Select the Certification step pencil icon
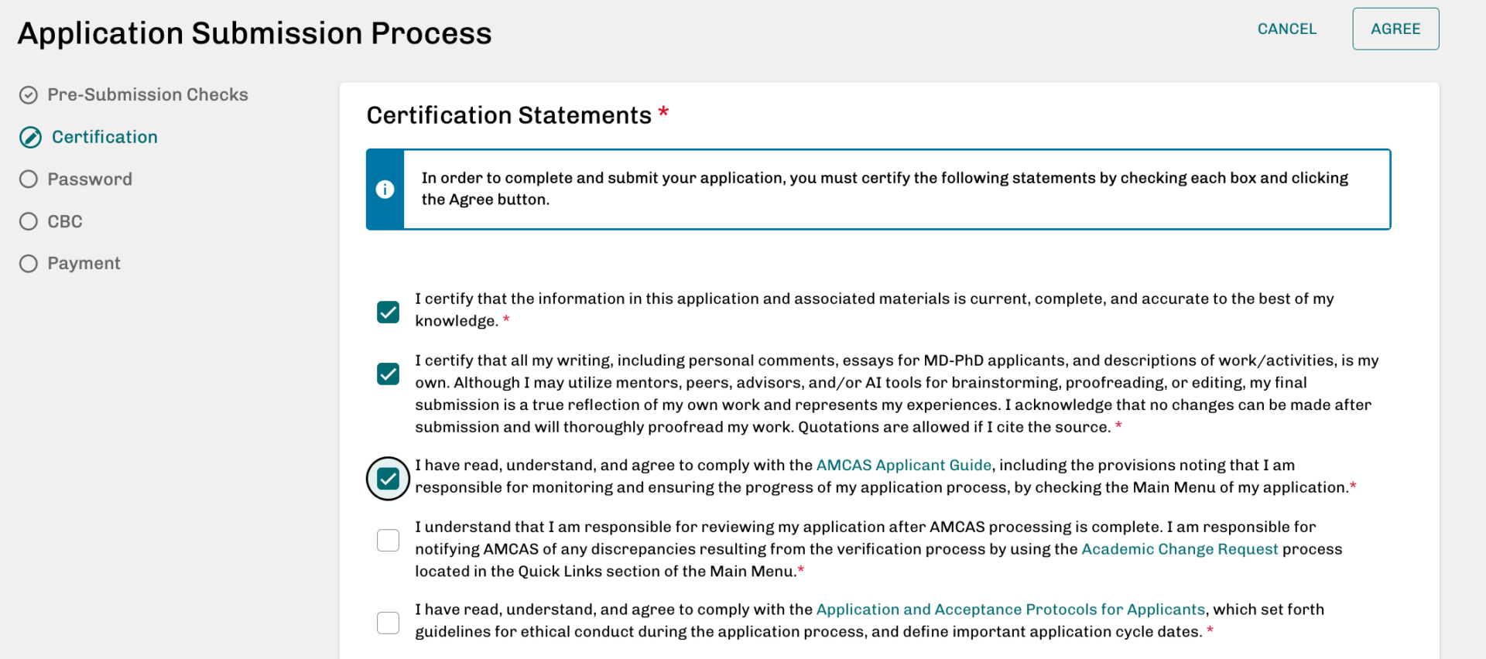The height and width of the screenshot is (659, 1486). [31, 137]
